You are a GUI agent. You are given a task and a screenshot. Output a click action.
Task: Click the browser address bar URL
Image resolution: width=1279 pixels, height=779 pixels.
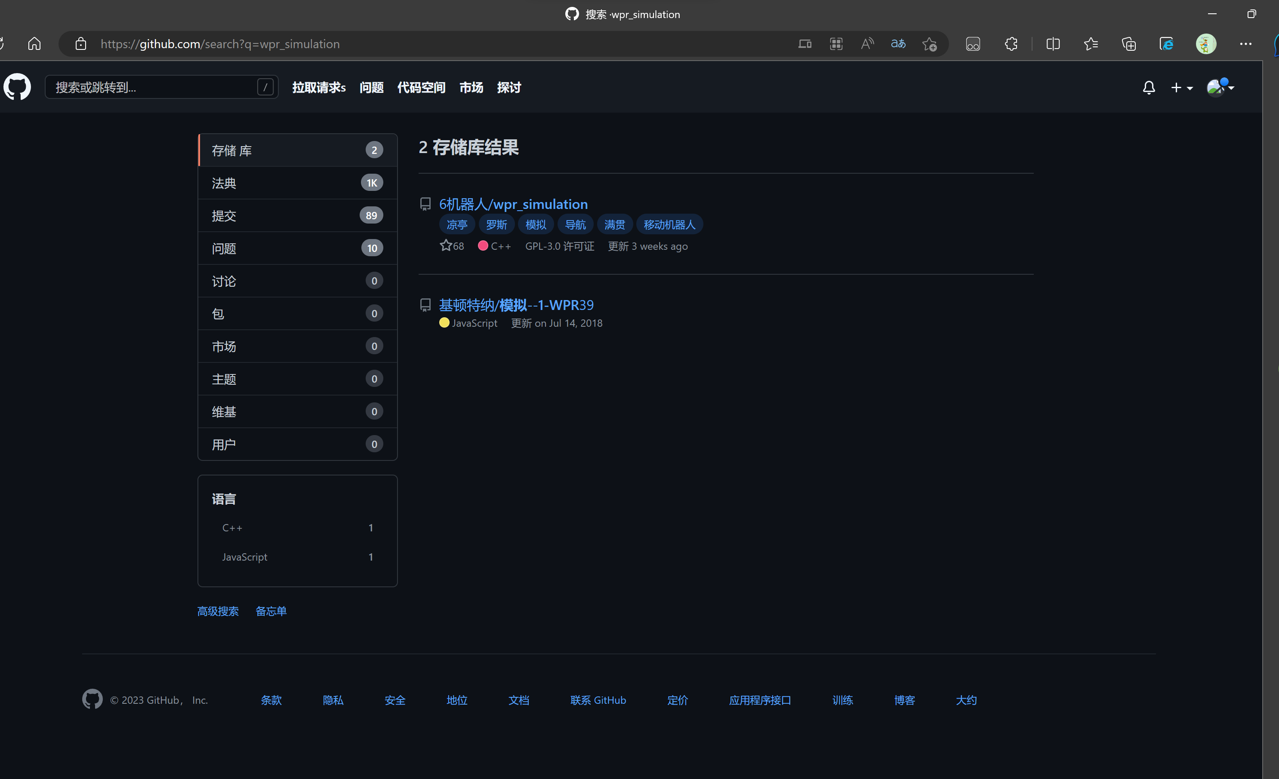[220, 43]
